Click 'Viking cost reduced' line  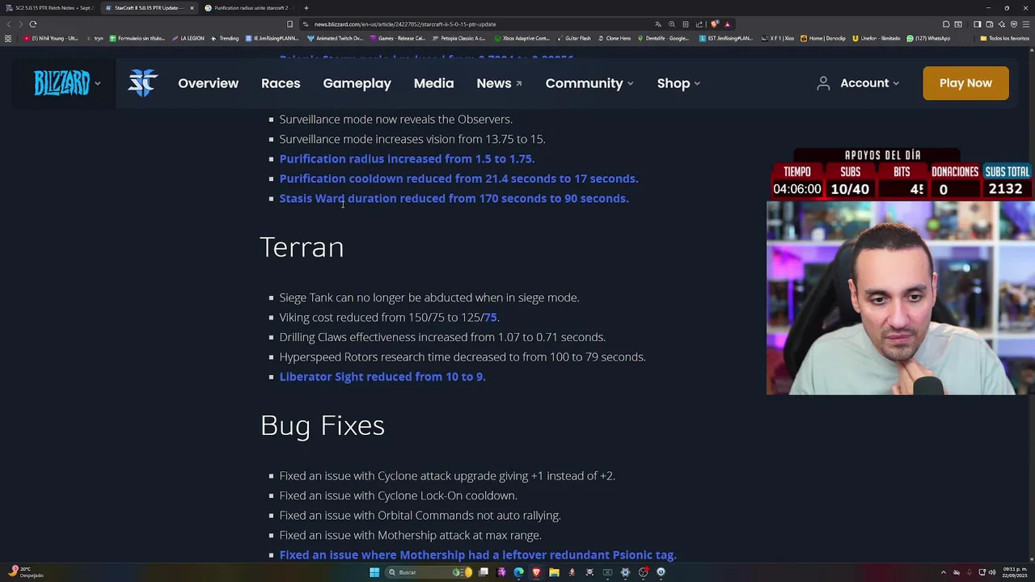pyautogui.click(x=389, y=318)
